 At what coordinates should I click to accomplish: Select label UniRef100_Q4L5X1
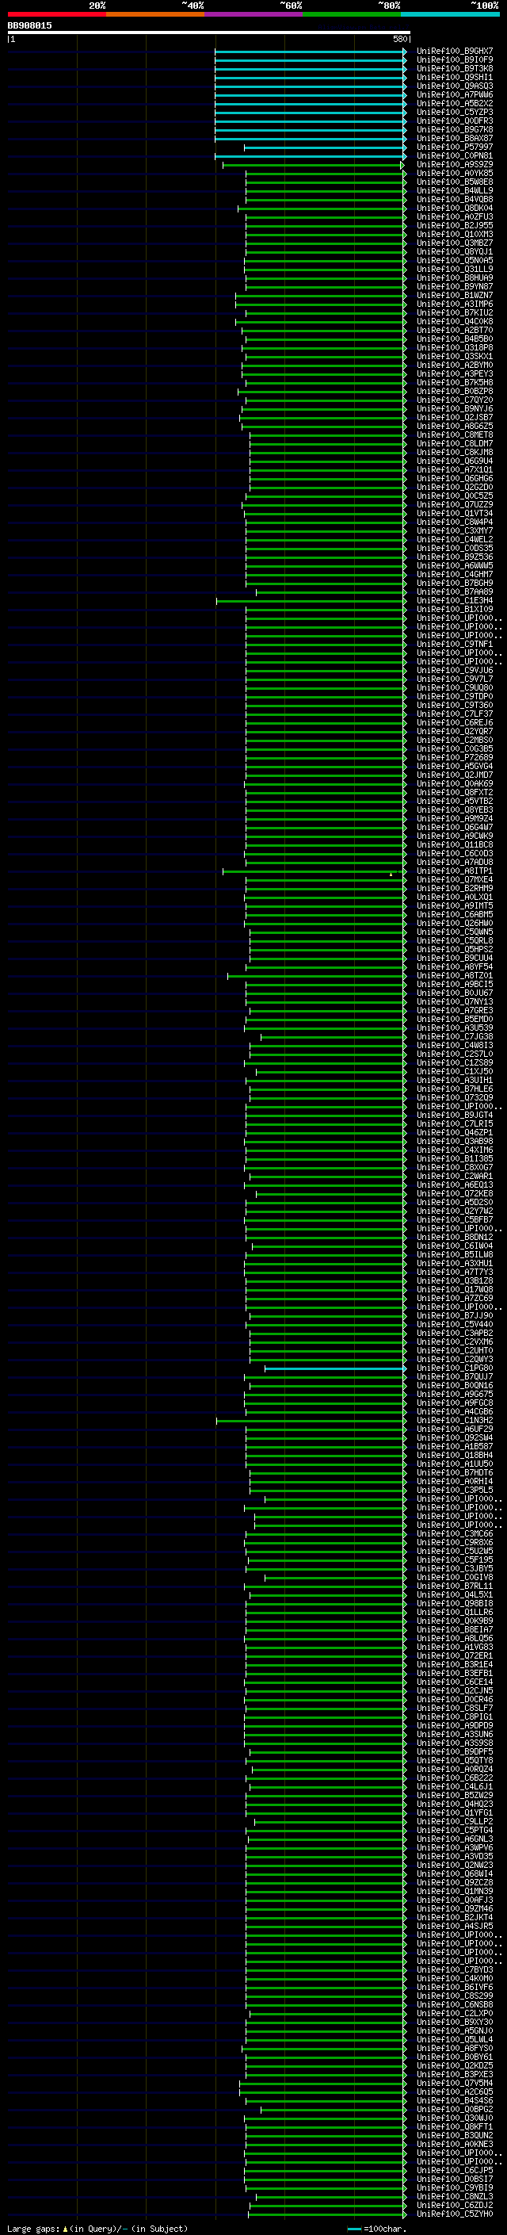tap(455, 1595)
